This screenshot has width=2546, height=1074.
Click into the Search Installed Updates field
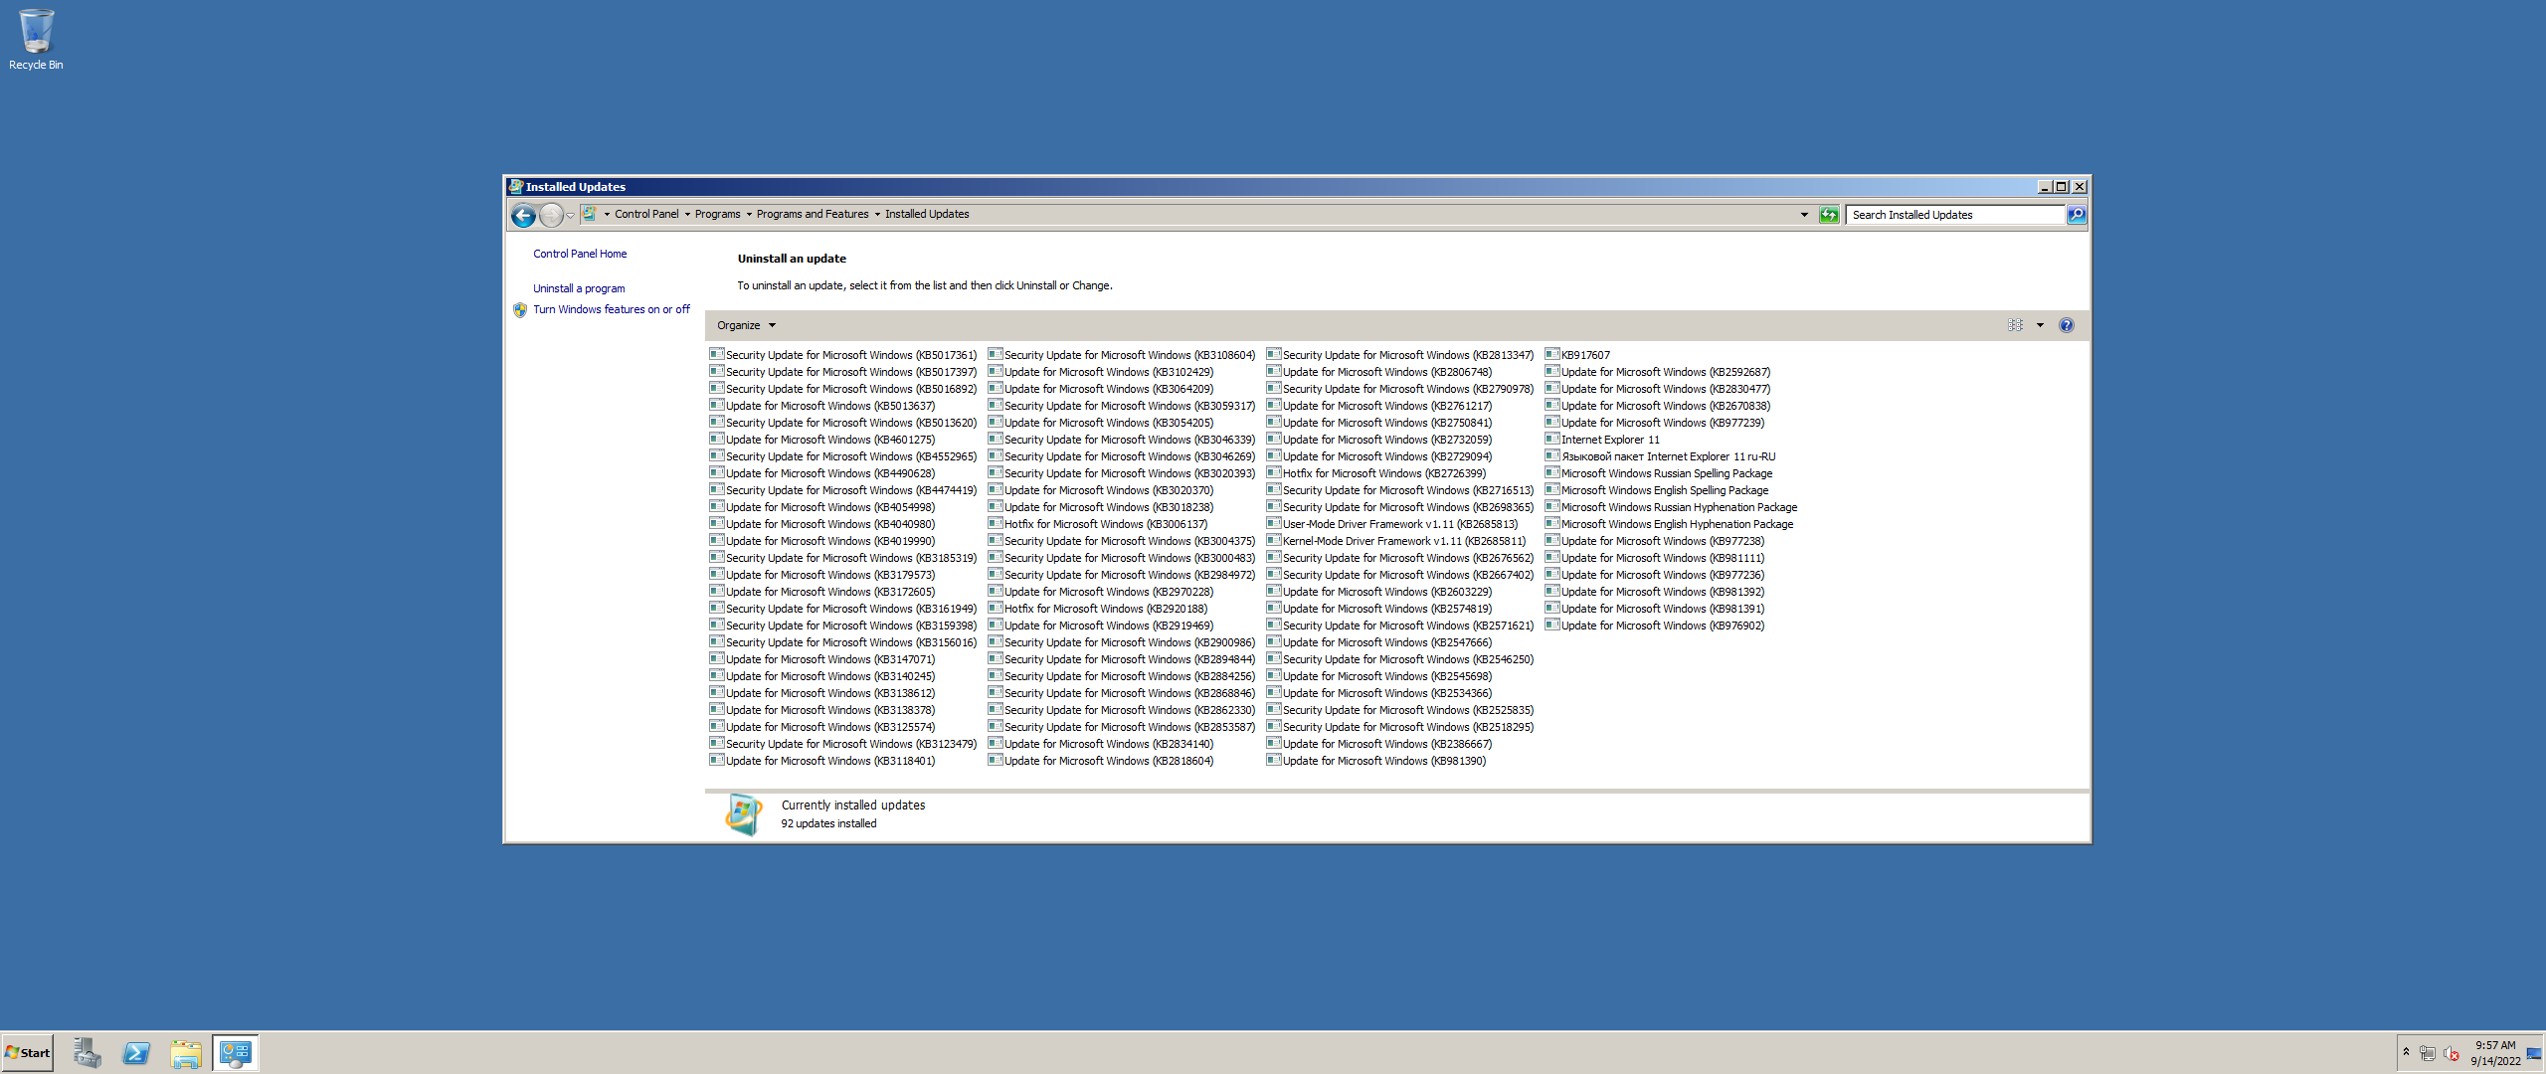[1955, 215]
